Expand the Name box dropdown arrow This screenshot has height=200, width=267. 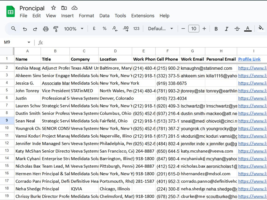tap(29, 42)
